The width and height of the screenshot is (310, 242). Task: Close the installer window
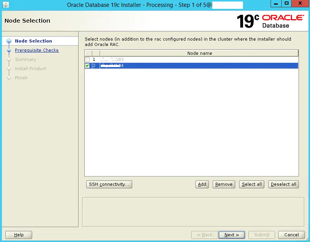(300, 3)
